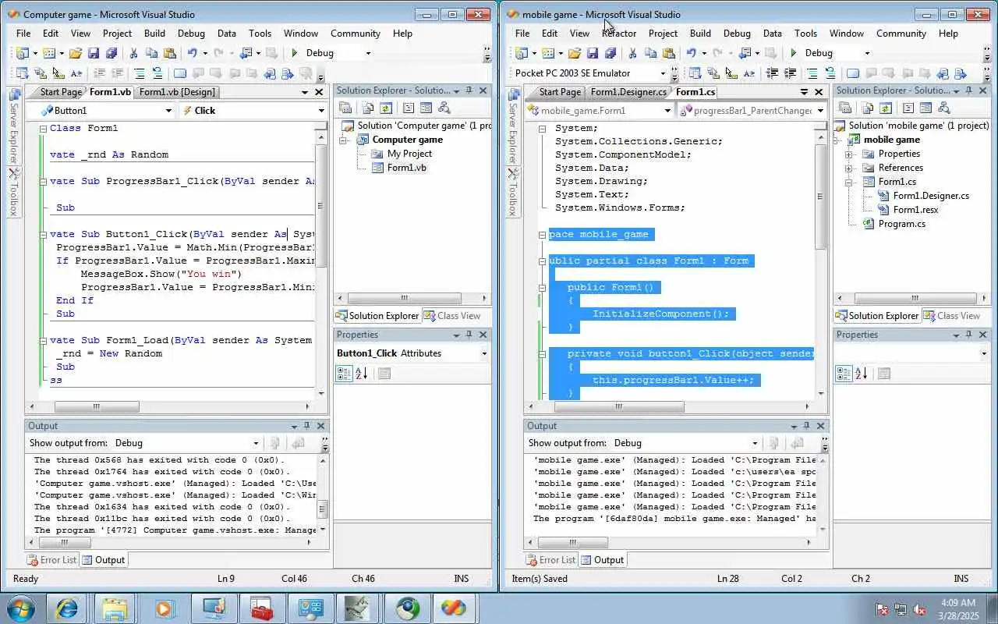Click Refresh icon in mobile game Solution Explorer
Screen dimensions: 998x624
885,108
